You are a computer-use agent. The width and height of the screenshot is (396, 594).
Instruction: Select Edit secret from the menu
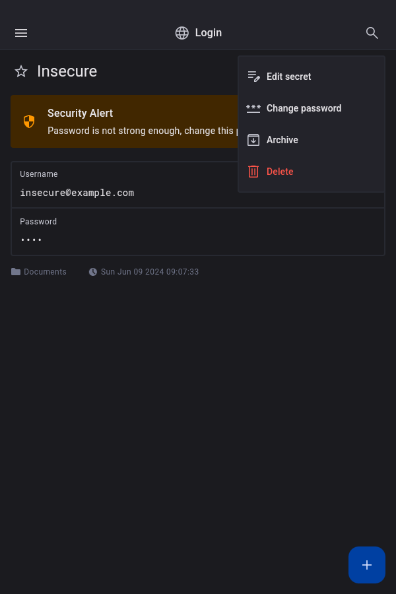(x=288, y=77)
